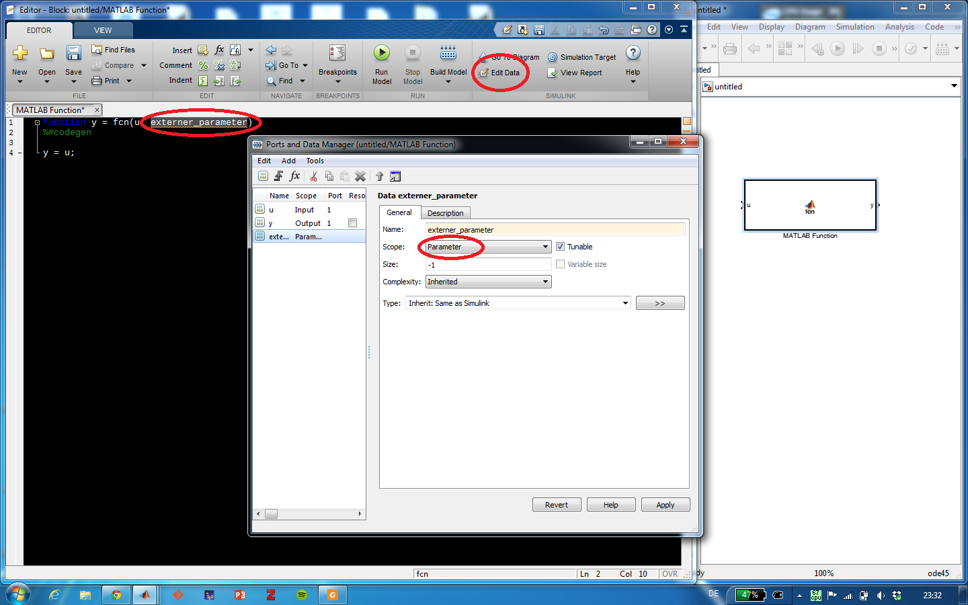Click View Report in the SIMULINK group
This screenshot has height=605, width=968.
tap(575, 73)
